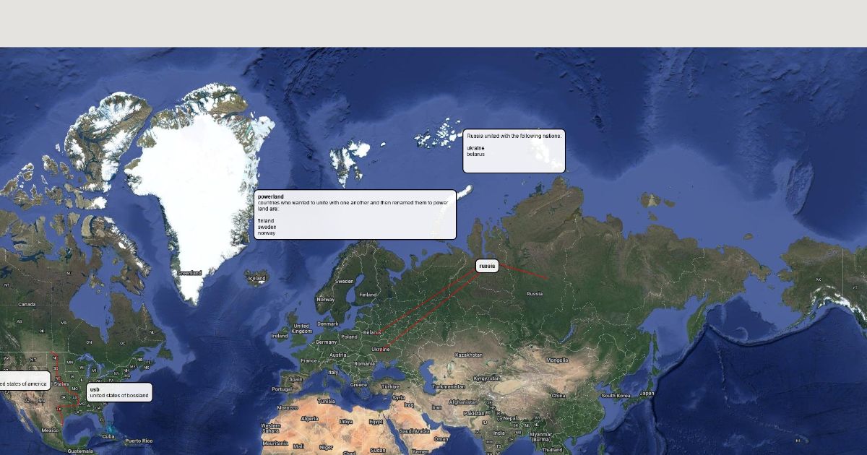Viewport: 867px width, 455px height.
Task: Click the Kazakhstan map label
Action: coord(468,355)
